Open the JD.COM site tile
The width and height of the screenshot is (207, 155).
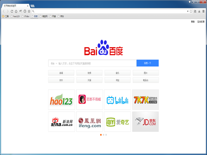pos(145,122)
